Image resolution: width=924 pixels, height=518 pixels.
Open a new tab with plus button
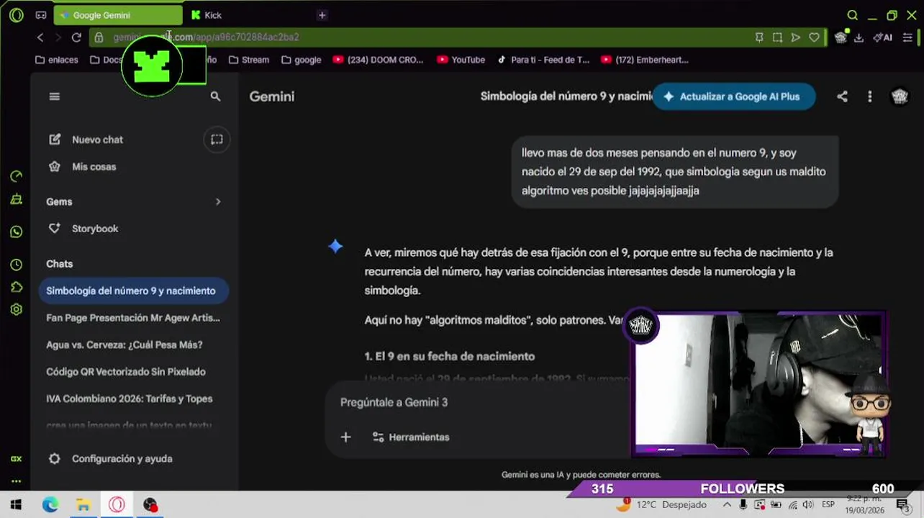[x=322, y=15]
